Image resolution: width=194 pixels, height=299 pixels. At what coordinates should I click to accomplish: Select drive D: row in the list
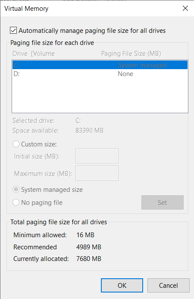100,74
